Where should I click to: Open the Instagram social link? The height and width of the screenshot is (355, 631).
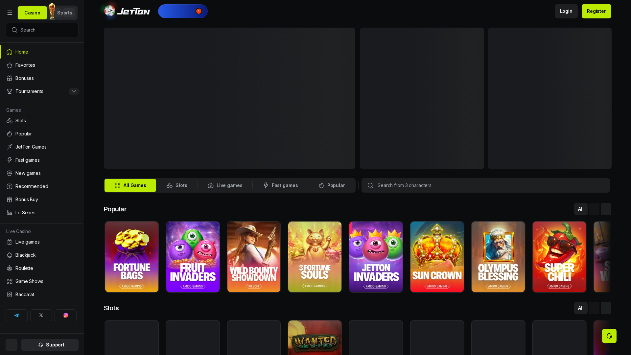point(66,315)
